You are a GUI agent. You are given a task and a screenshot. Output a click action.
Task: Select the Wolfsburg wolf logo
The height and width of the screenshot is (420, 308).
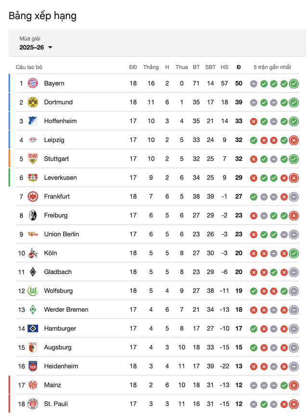point(32,291)
